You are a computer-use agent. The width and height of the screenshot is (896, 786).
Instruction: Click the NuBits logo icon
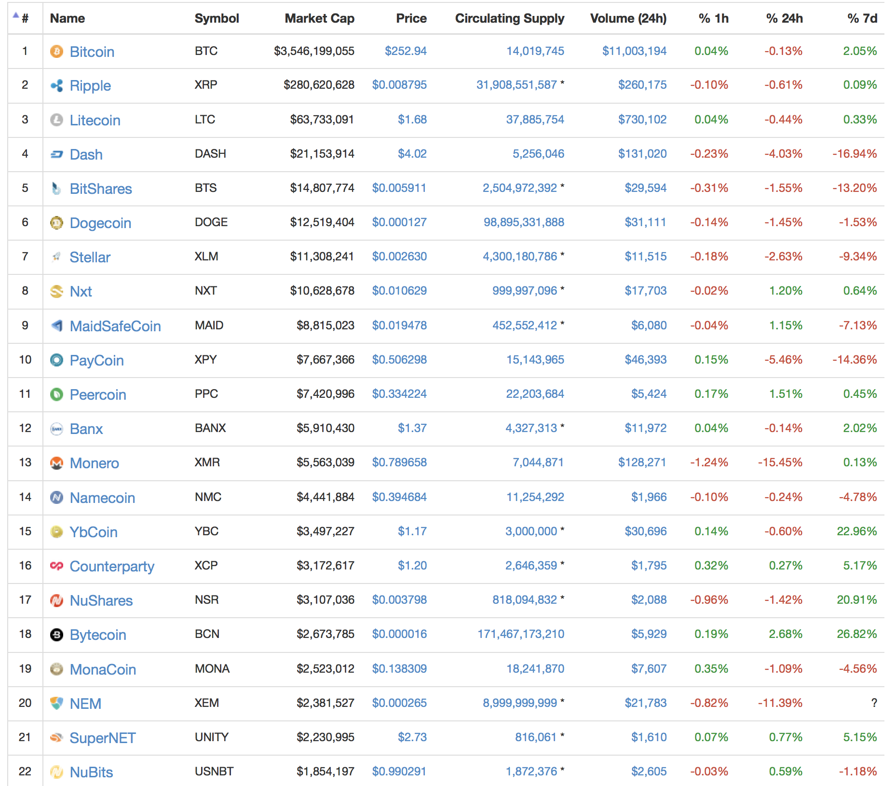pyautogui.click(x=56, y=772)
